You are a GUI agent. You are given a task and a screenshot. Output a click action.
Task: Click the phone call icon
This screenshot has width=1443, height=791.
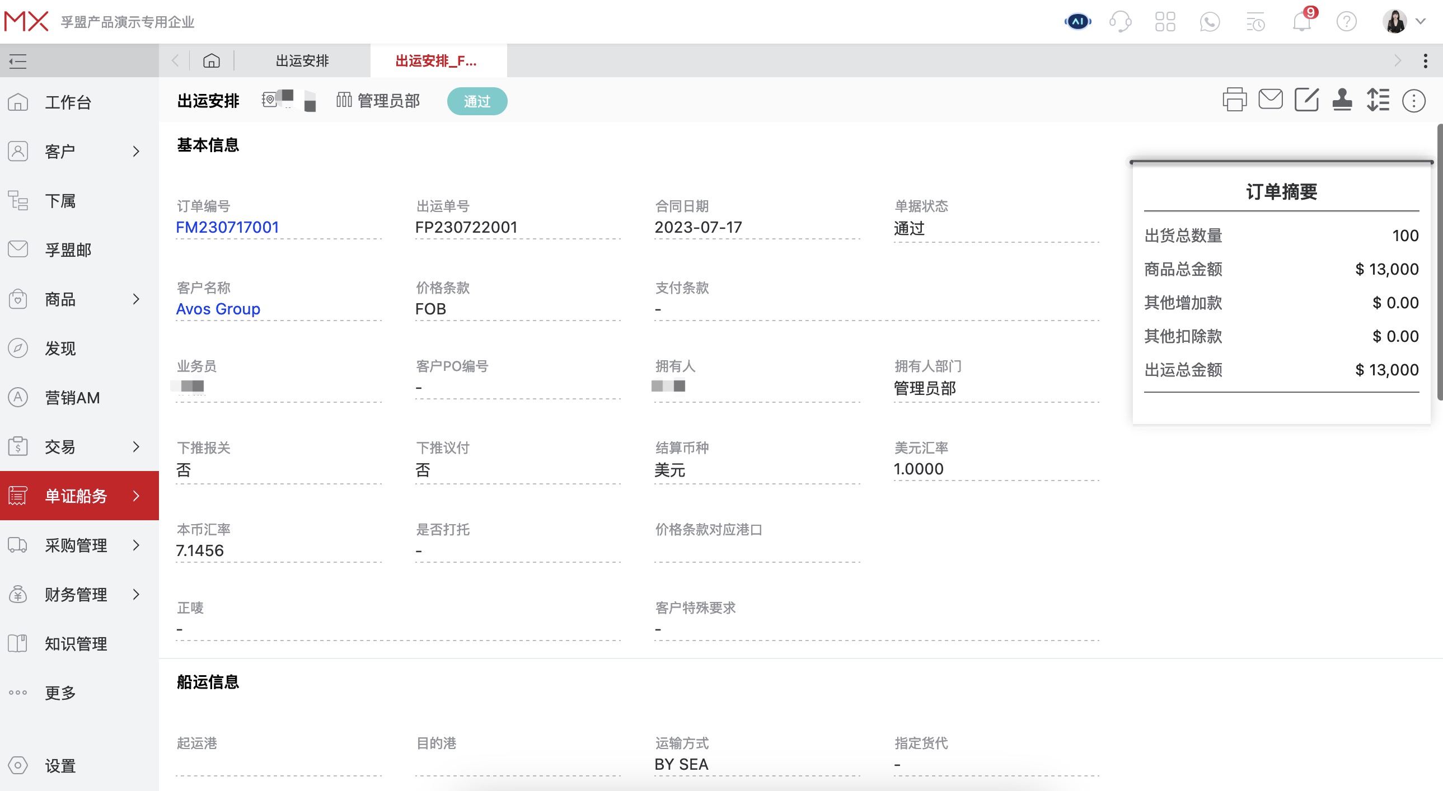[1210, 21]
